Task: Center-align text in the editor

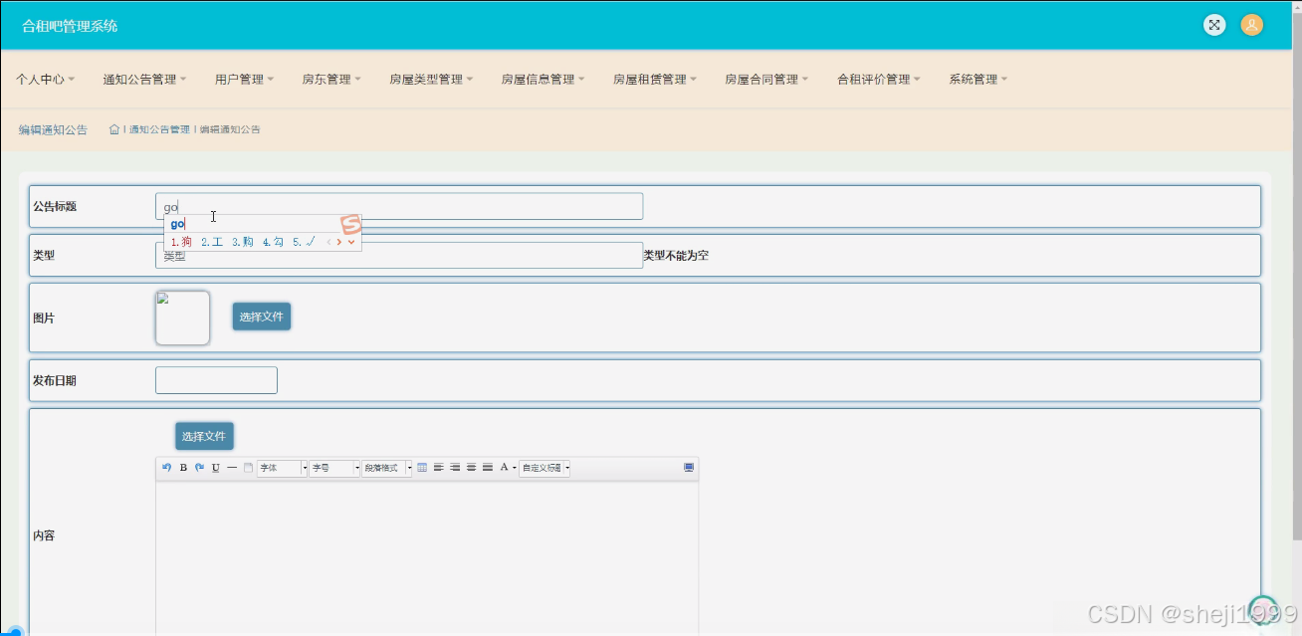Action: coord(471,468)
